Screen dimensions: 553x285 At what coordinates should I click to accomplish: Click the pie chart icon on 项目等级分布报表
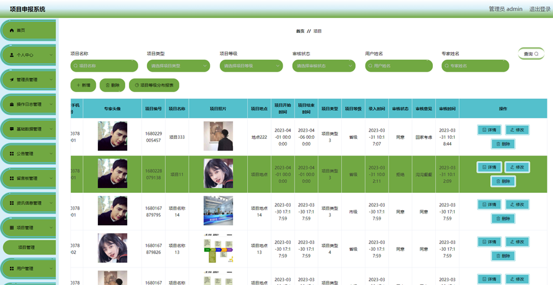coord(137,85)
